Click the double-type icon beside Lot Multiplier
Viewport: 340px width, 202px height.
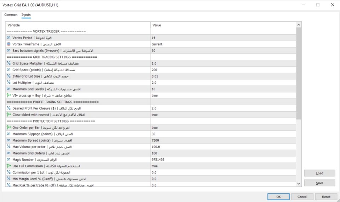[x=8, y=83]
